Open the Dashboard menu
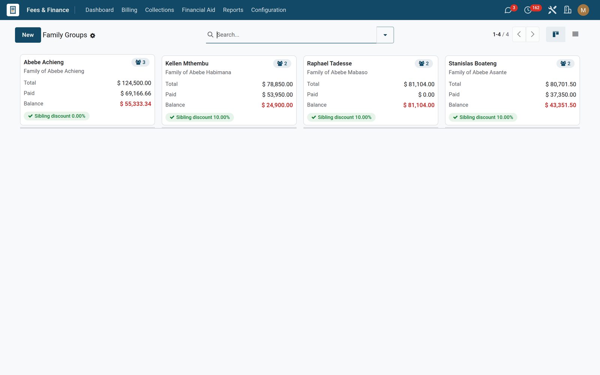 (x=99, y=10)
